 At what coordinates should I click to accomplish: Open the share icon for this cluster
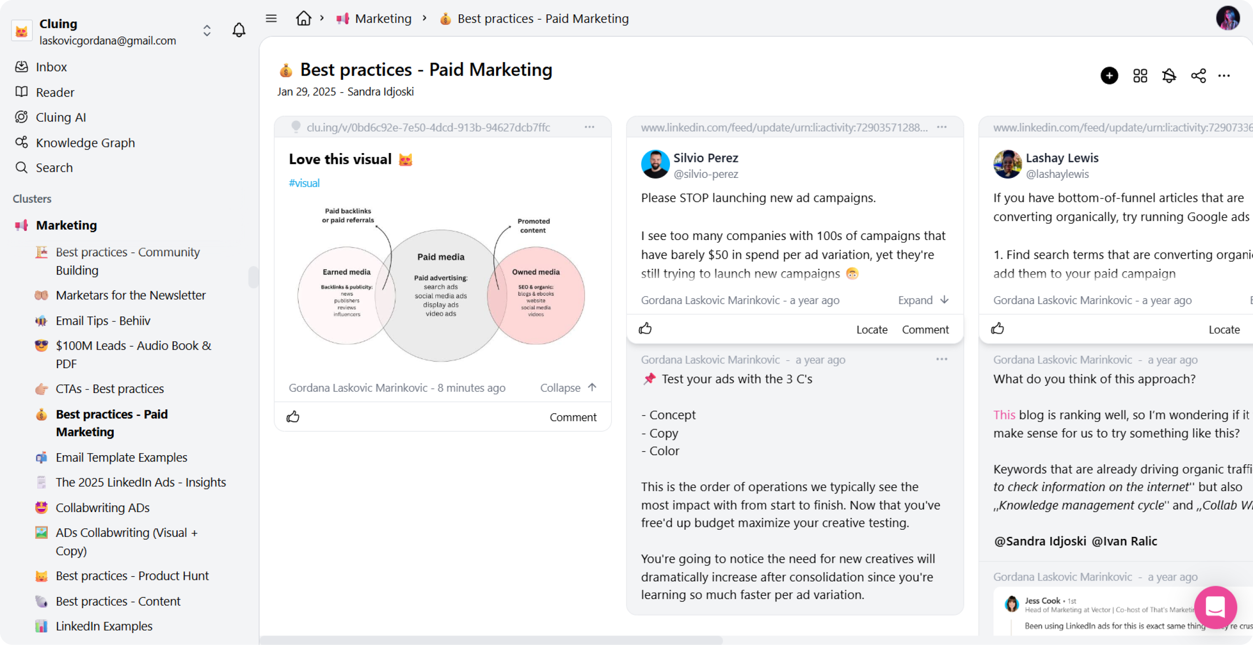point(1198,76)
